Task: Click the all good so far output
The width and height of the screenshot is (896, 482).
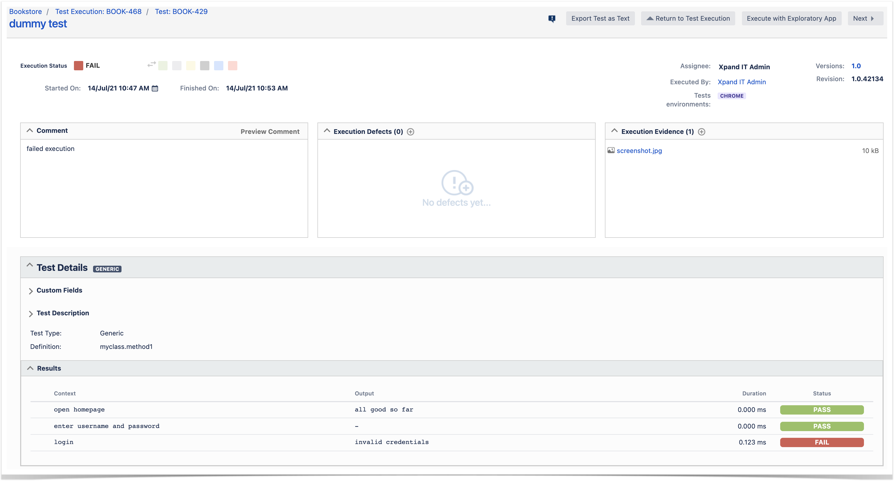Action: click(x=384, y=410)
